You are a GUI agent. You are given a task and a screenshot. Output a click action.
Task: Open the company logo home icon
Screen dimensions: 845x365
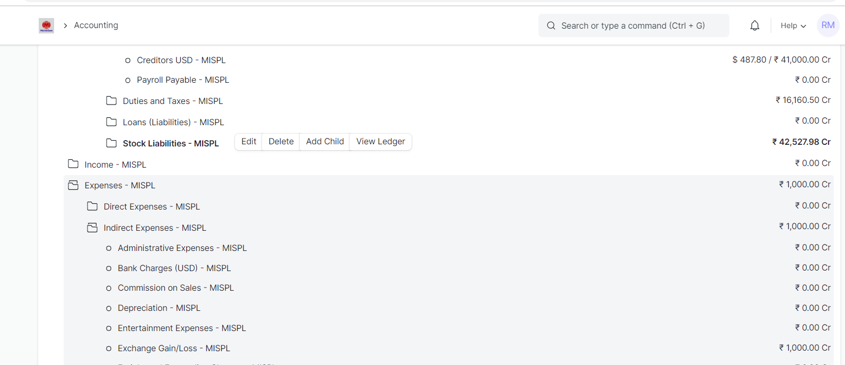tap(46, 25)
